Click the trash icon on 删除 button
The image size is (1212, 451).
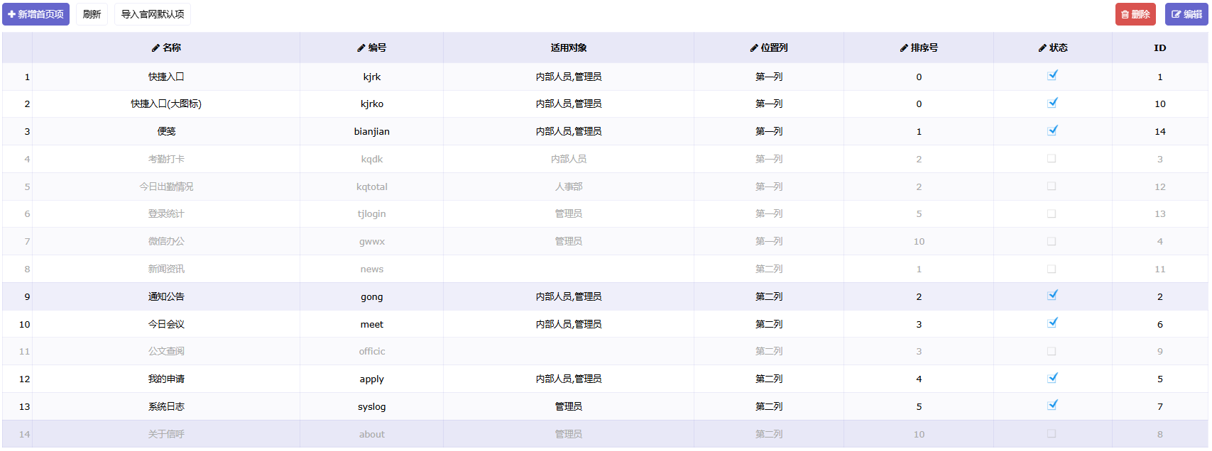tap(1125, 14)
